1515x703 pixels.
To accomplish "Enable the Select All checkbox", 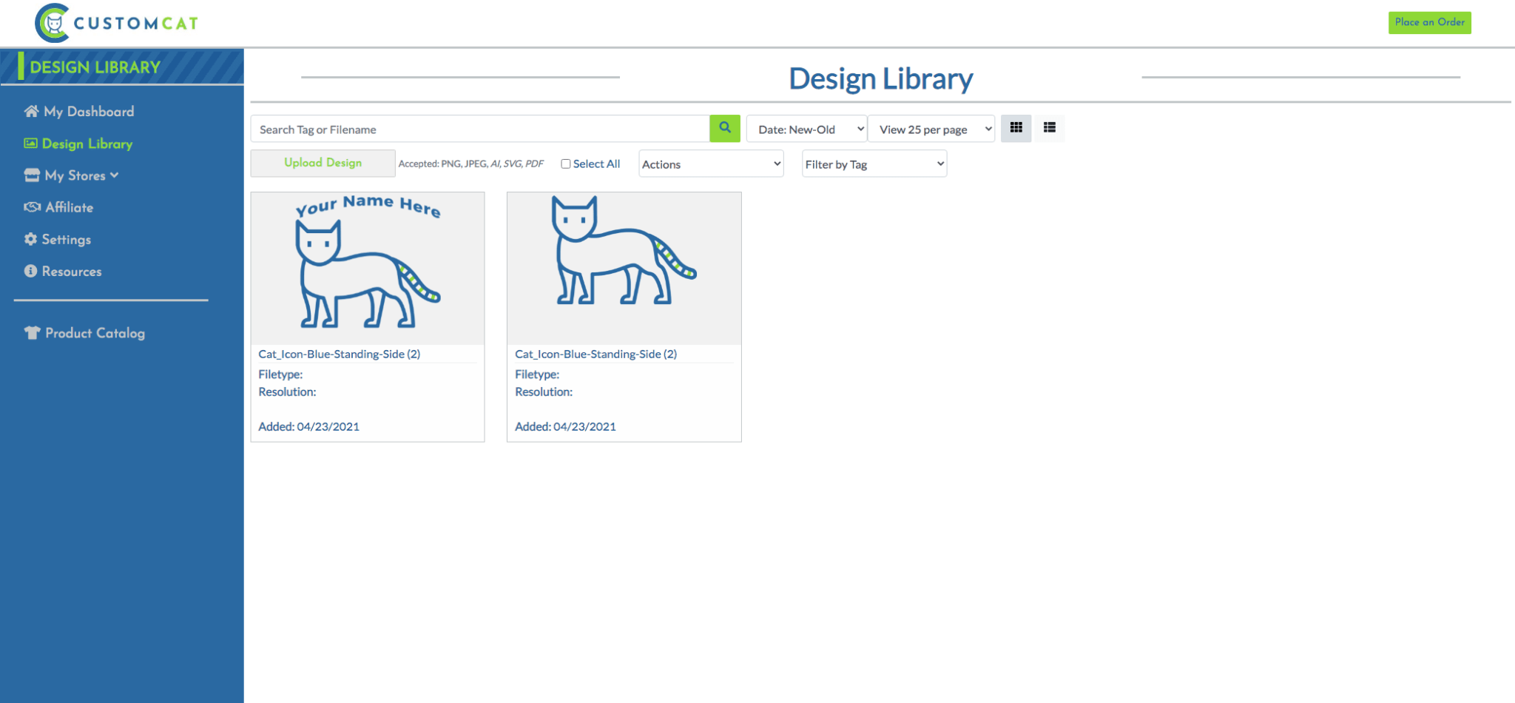I will [x=565, y=164].
